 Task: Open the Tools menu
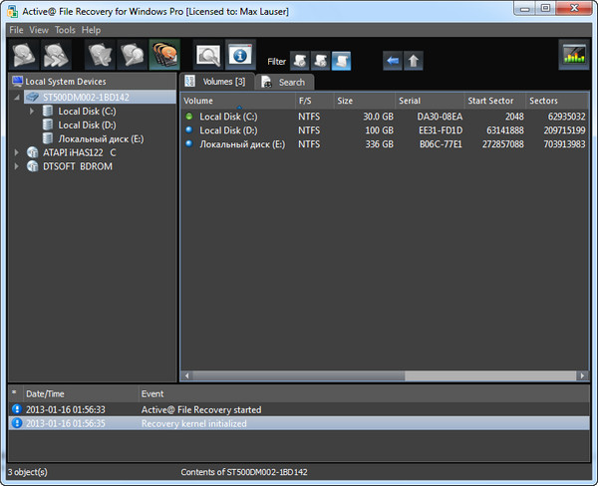click(x=65, y=30)
